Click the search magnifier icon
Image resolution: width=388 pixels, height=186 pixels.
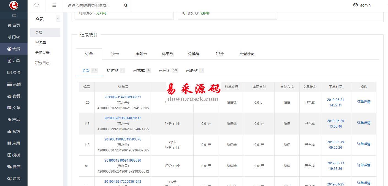(126, 5)
